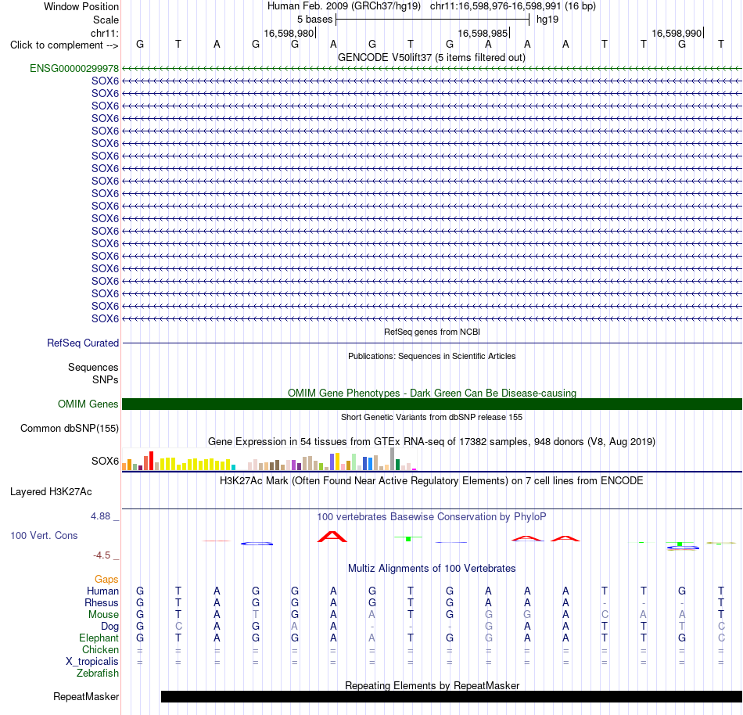Screen dimensions: 743x715
Task: Click the tall red A in the PhyloP logo
Action: (x=332, y=537)
